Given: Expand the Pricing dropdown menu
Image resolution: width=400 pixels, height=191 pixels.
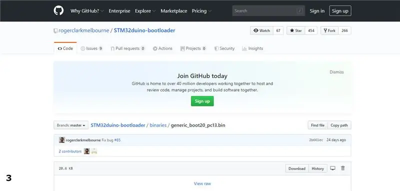Looking at the screenshot, I should click(x=201, y=11).
